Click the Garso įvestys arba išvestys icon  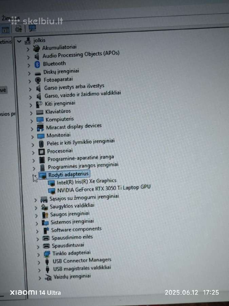click(38, 88)
